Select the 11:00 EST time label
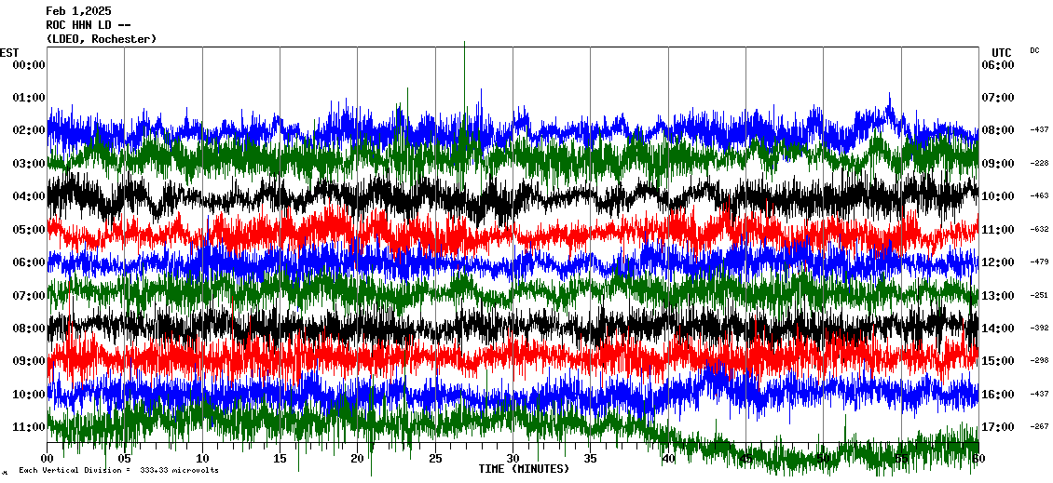 29,427
